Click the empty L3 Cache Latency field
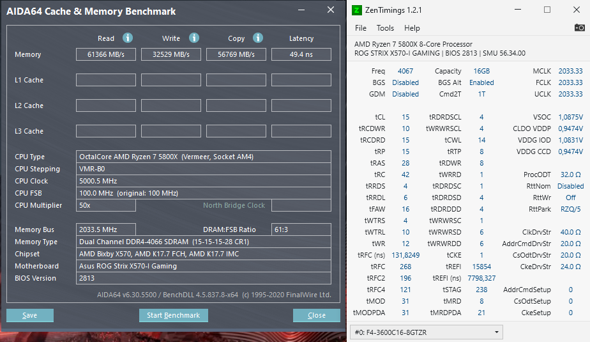Screen dimensions: 590x342 pyautogui.click(x=301, y=131)
